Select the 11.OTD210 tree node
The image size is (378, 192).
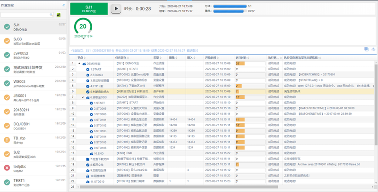(97, 182)
